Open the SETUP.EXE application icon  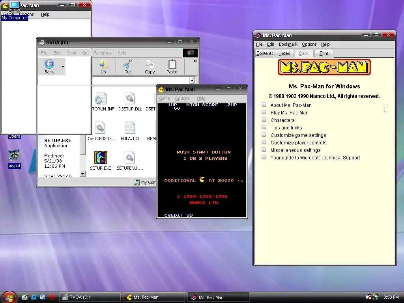coord(101,157)
